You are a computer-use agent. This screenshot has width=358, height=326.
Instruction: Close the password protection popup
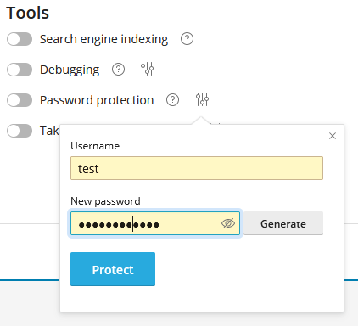click(x=333, y=136)
